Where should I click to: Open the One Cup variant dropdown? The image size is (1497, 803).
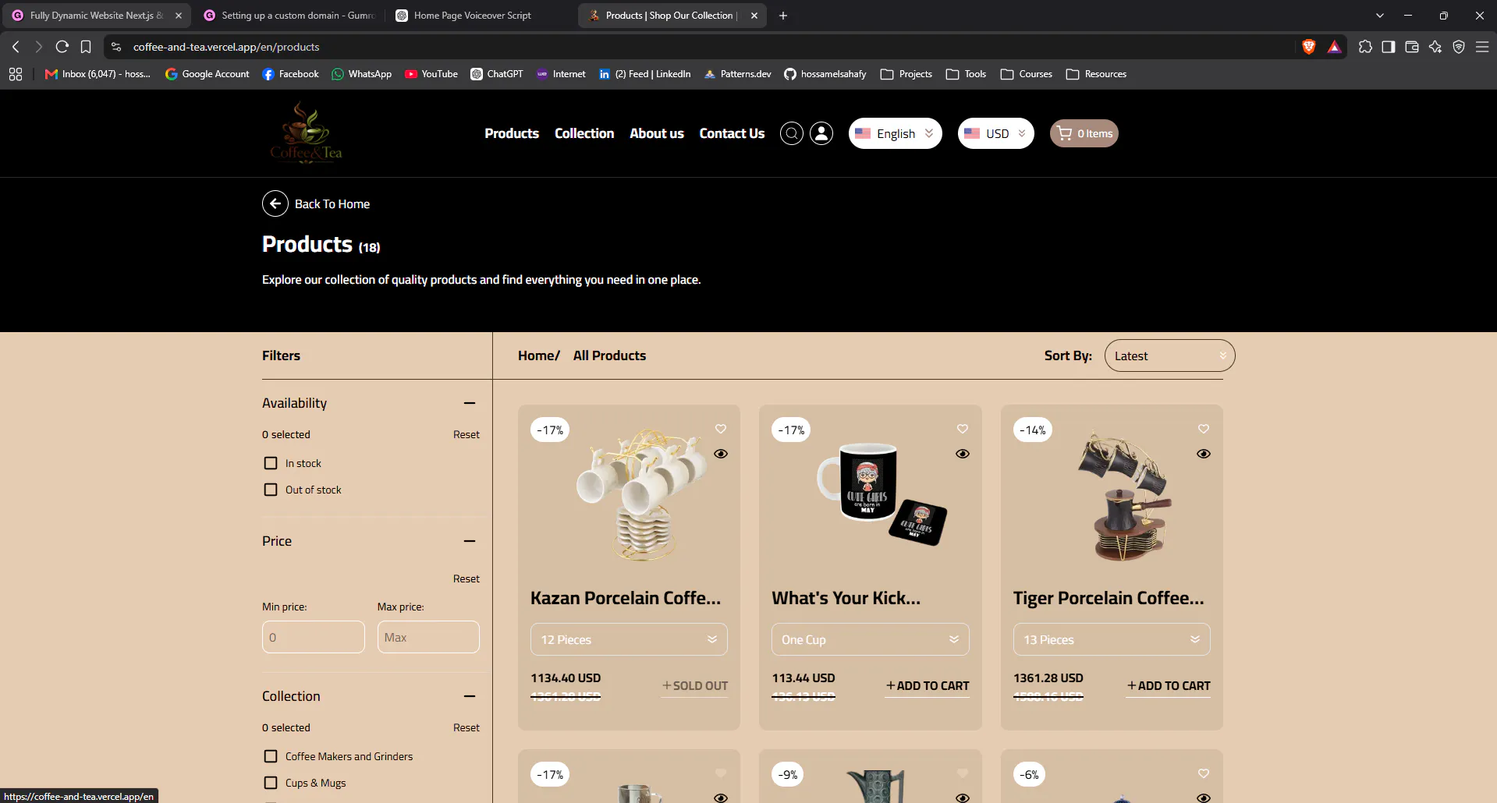point(870,639)
